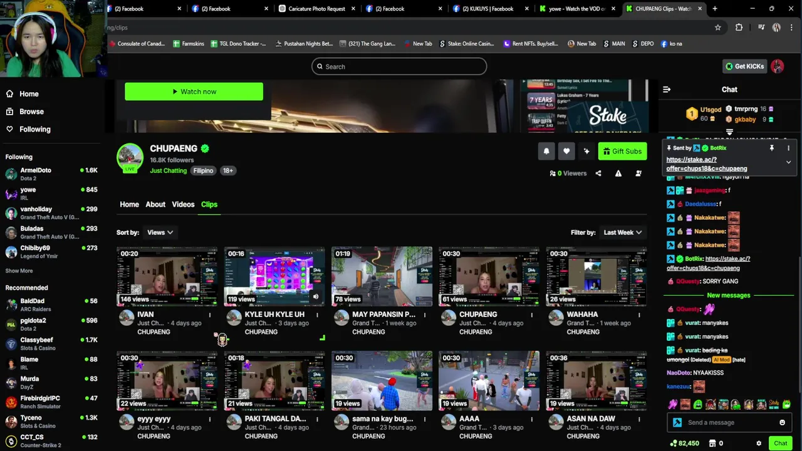Screen dimensions: 802x451
Task: Switch to the About tab
Action: tap(155, 204)
